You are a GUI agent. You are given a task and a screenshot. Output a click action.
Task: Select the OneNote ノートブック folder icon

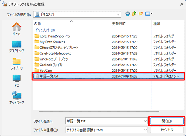coord(36,59)
